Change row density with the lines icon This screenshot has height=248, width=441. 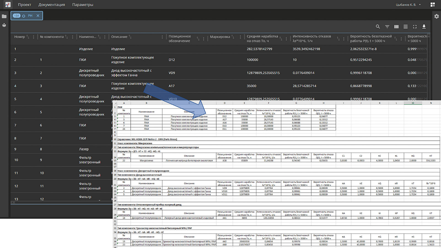pyautogui.click(x=405, y=26)
